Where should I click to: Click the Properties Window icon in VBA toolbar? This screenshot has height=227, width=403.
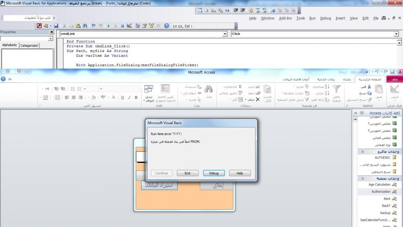tap(144, 26)
